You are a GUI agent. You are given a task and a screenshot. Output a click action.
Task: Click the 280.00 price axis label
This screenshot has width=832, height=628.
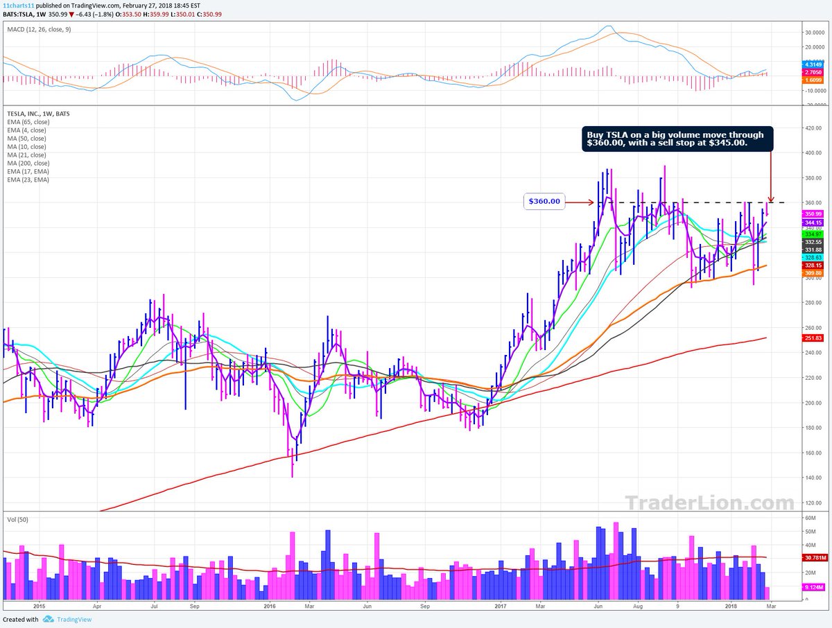point(812,303)
